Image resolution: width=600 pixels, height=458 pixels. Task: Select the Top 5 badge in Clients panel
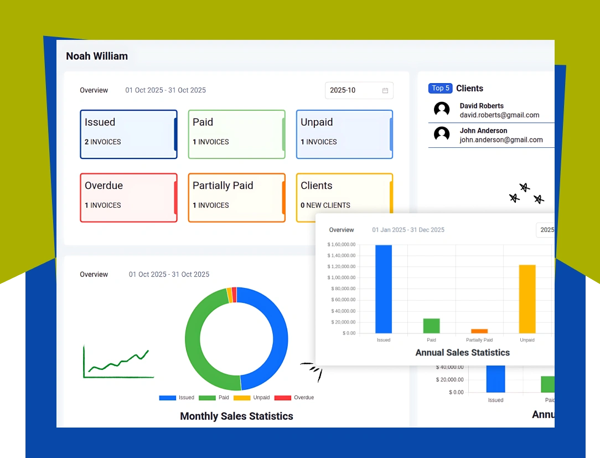(440, 88)
